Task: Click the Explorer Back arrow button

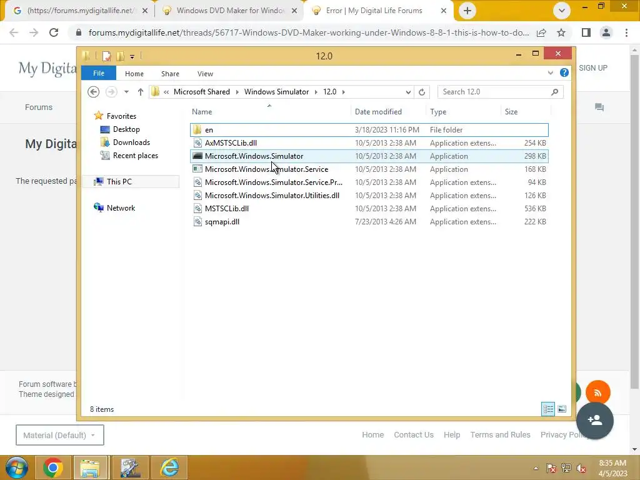Action: (94, 92)
